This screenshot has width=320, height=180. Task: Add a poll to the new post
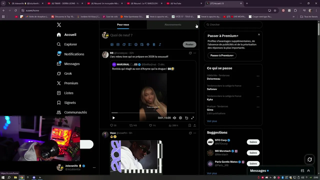point(130,44)
